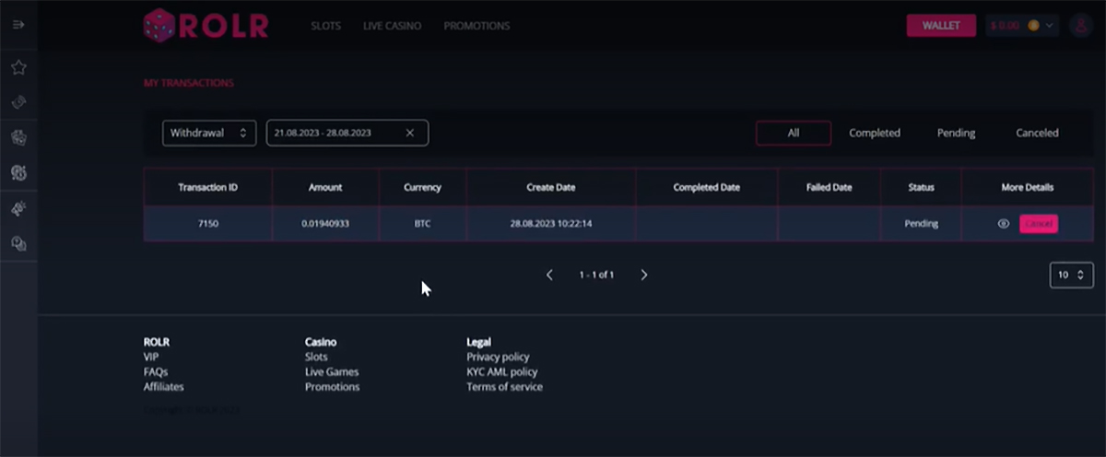Click the ROLR dice logo

coord(206,25)
